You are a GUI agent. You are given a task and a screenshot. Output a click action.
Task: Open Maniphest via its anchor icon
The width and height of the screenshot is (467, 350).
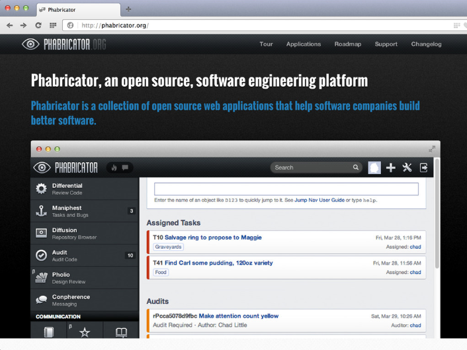[41, 211]
